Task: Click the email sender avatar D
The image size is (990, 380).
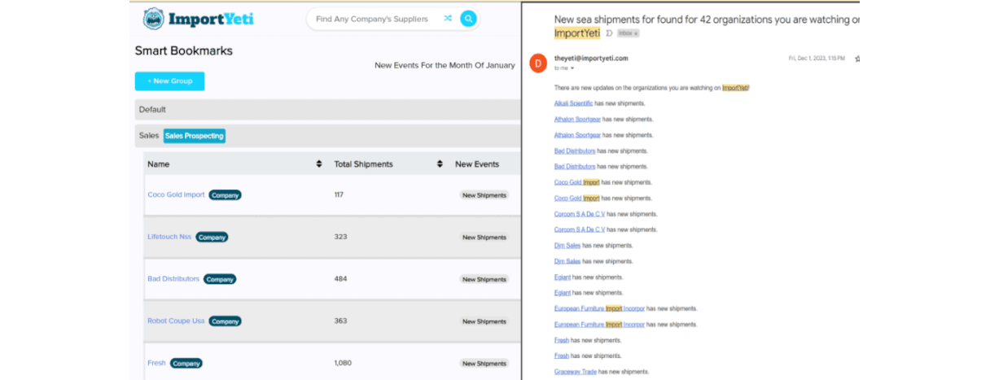Action: pos(538,63)
